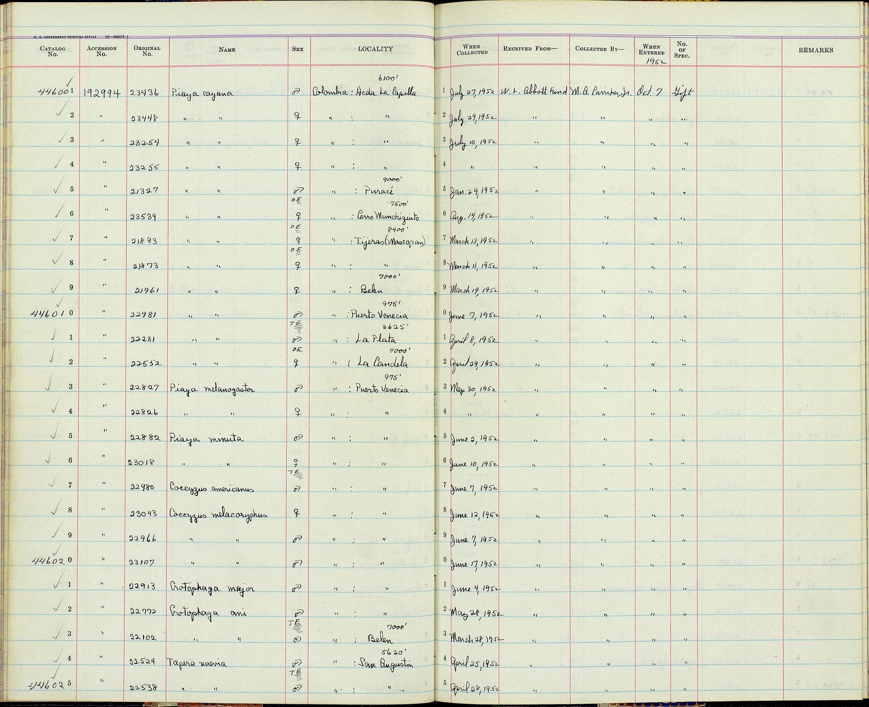Click the date 'March 13, 1952'
This screenshot has height=707, width=869.
tap(474, 241)
